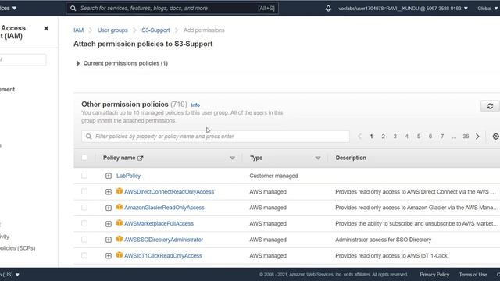Click 'Administrator access for SSO Directory' description

383,240
